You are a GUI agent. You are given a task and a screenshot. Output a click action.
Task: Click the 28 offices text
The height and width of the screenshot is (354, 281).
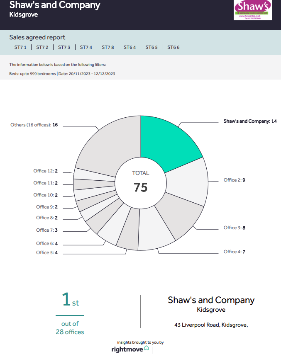(x=70, y=332)
